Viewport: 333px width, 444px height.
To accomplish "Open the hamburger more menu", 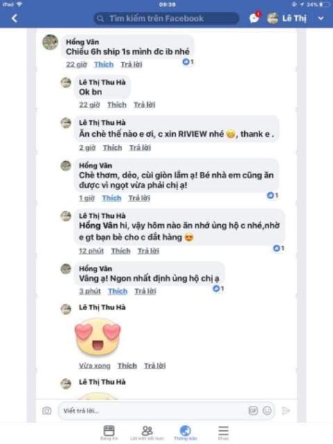I will 223,432.
